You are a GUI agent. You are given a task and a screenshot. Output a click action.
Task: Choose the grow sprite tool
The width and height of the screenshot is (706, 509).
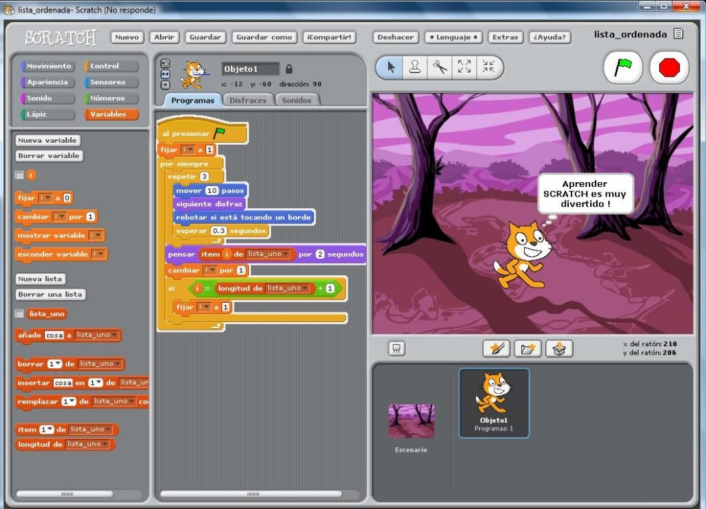click(x=464, y=67)
